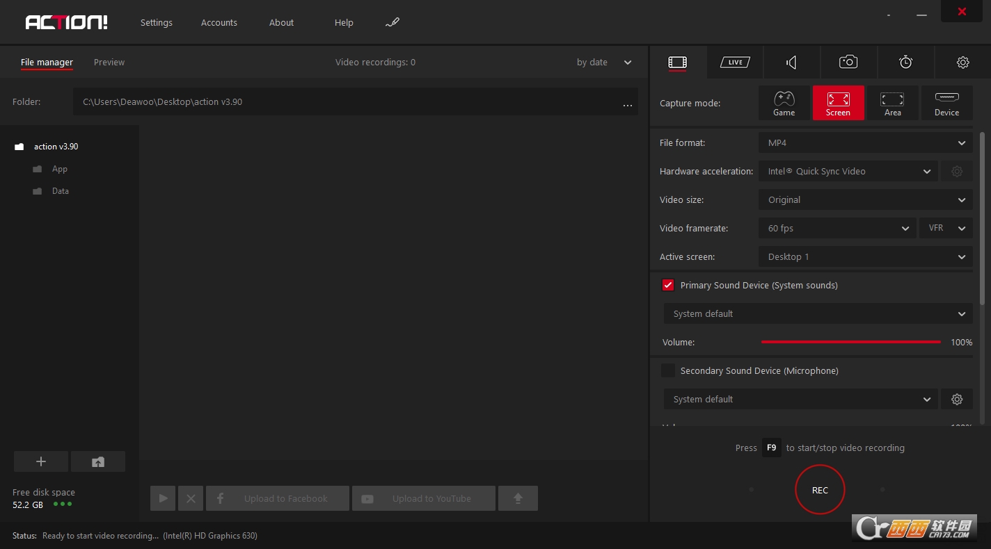Open the VFR dropdown

tap(946, 228)
